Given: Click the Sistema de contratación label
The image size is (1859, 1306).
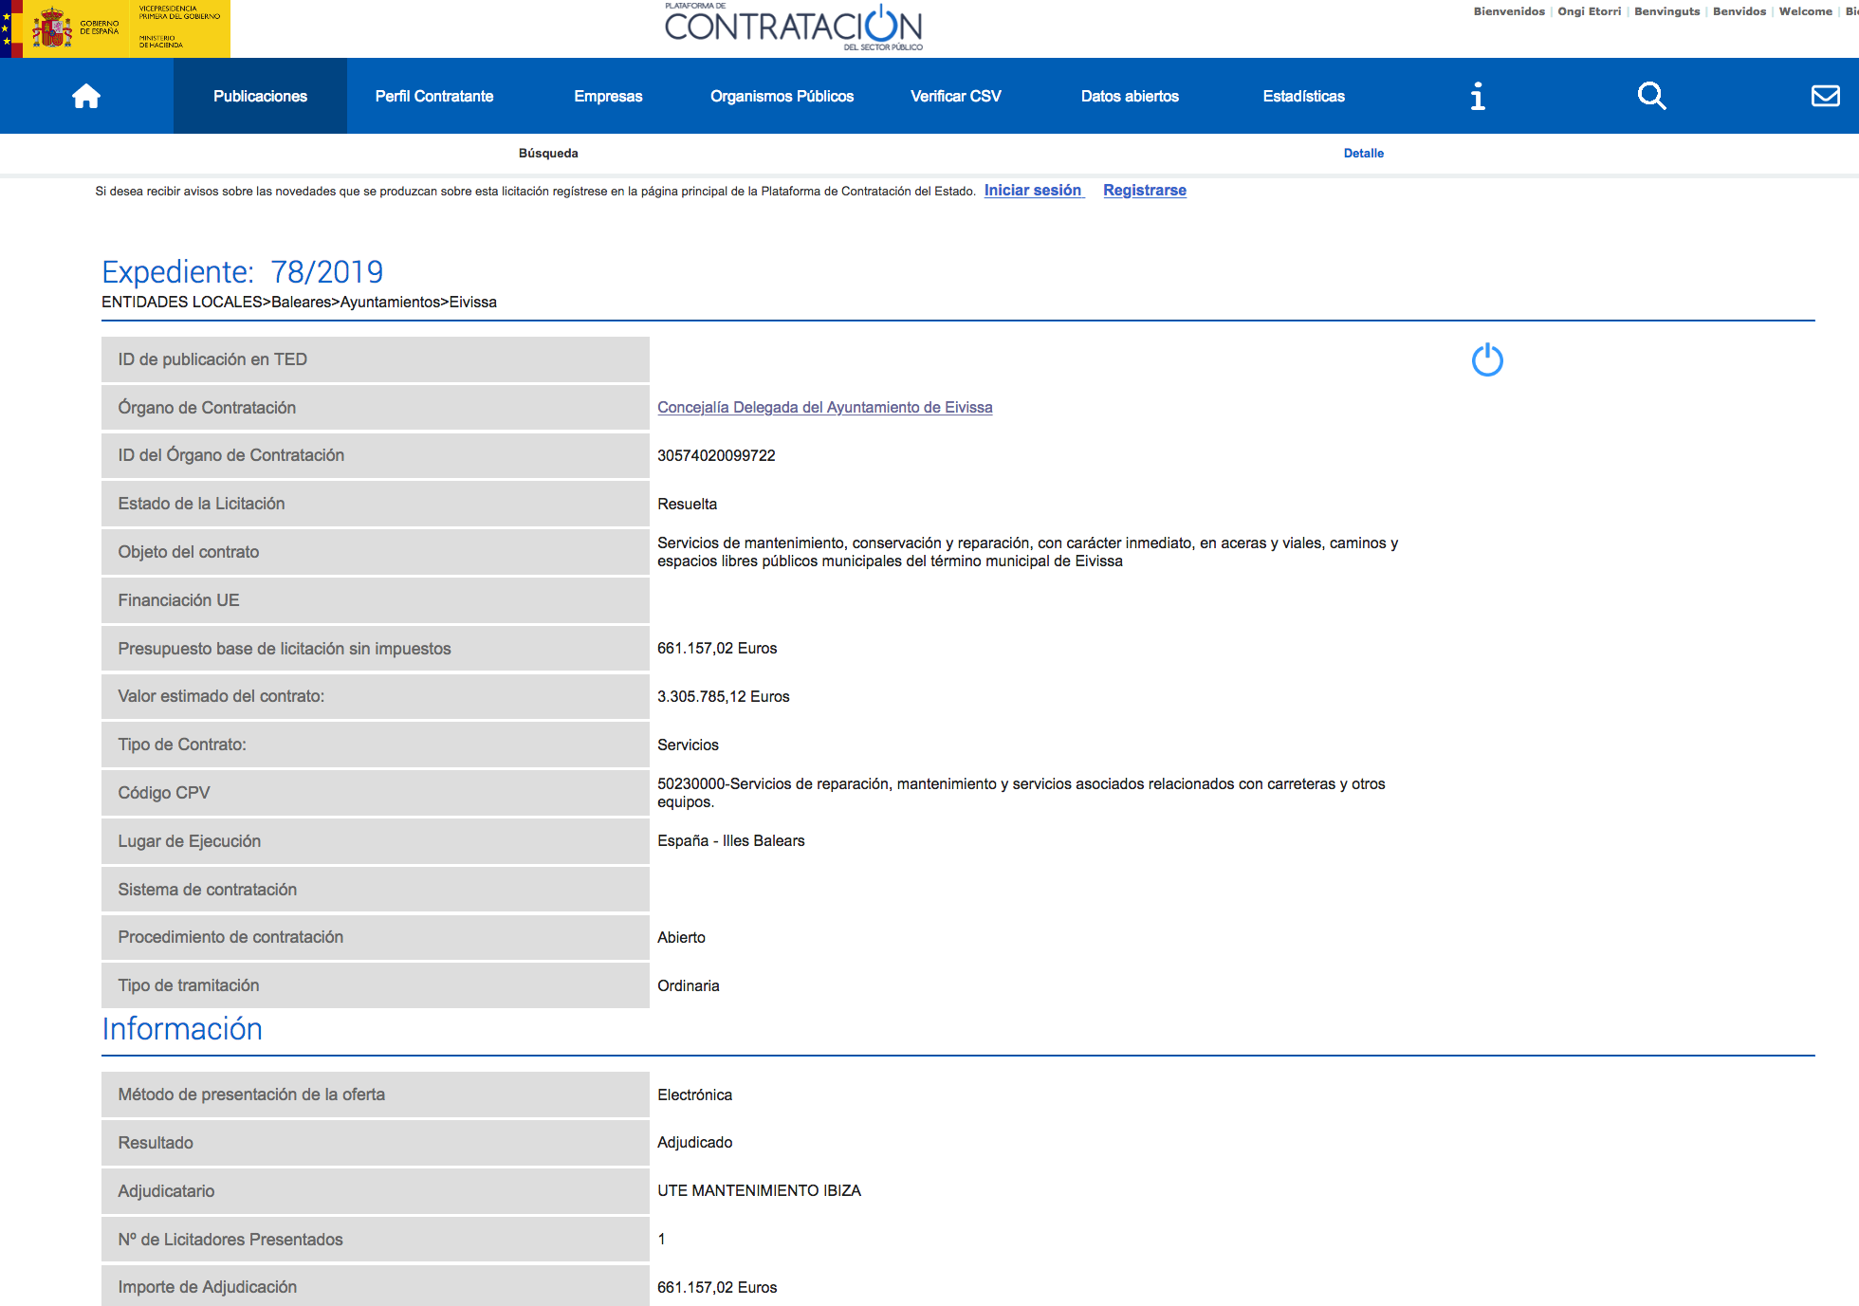Looking at the screenshot, I should coord(207,890).
